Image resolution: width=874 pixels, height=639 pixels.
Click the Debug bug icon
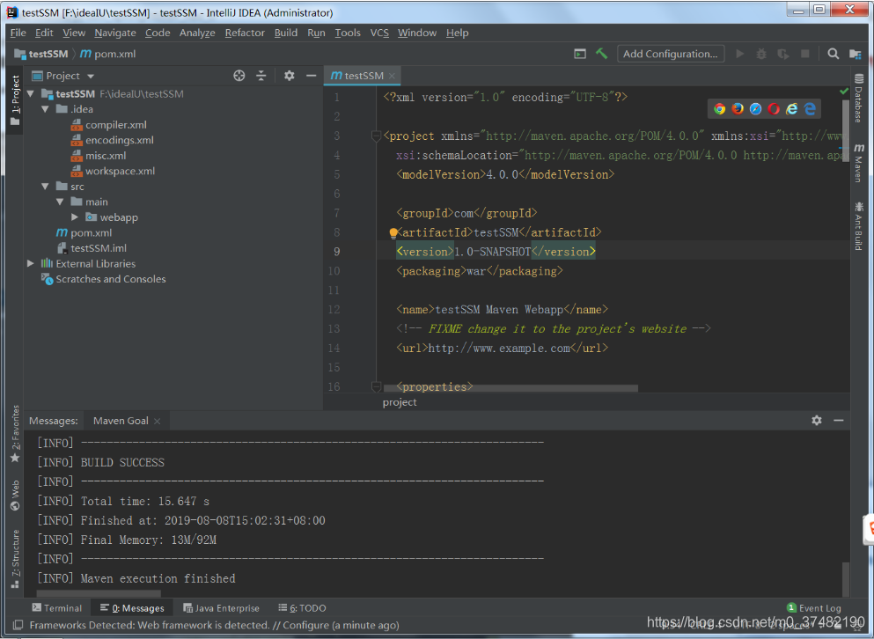[x=760, y=54]
